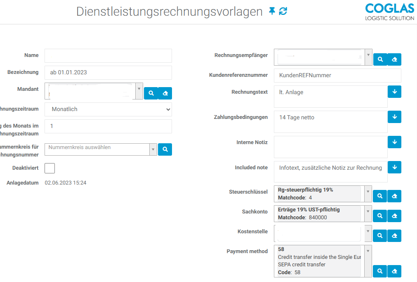
Task: Open the Monatlich period dropdown
Action: tap(108, 109)
